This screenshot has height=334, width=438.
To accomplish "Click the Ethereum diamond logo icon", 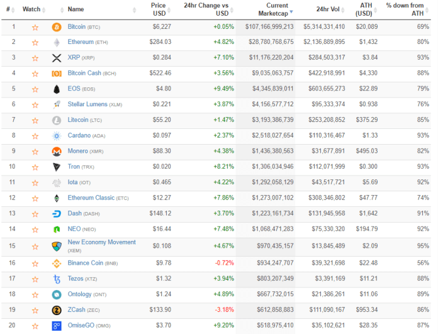I will click(57, 43).
